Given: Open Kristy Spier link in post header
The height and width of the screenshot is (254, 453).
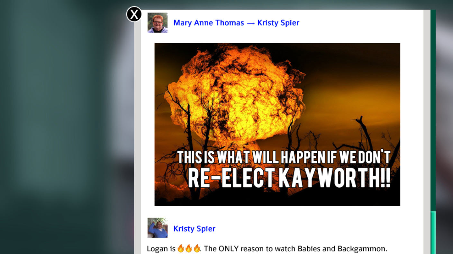Looking at the screenshot, I should 278,23.
